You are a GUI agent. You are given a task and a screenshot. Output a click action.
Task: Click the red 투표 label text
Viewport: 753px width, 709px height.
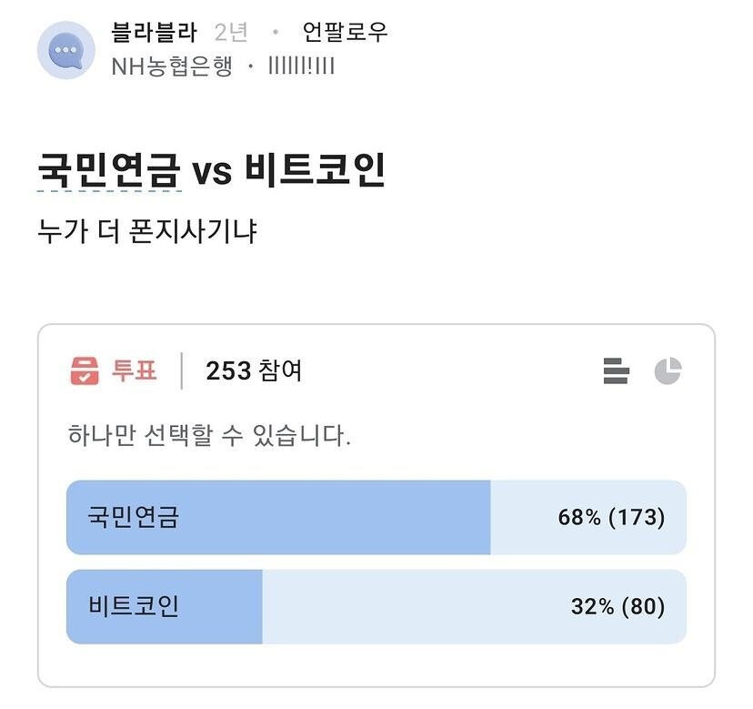pos(134,371)
